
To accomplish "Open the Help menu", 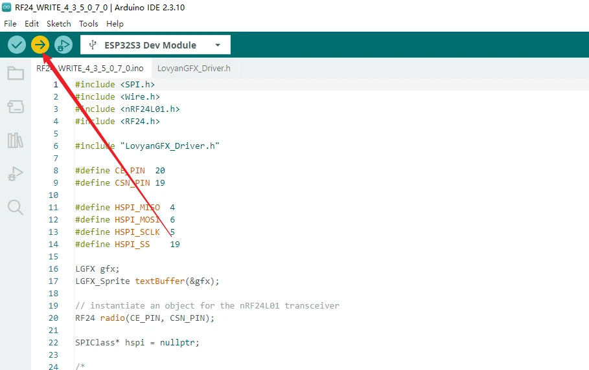I will 115,24.
